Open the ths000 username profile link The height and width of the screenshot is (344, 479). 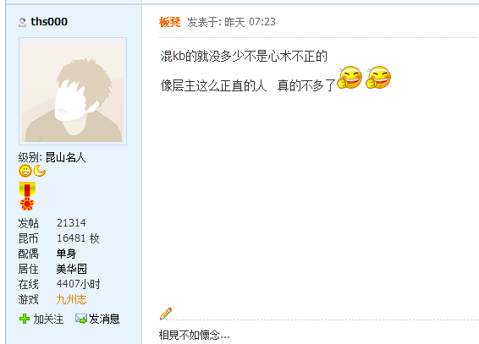pyautogui.click(x=49, y=22)
